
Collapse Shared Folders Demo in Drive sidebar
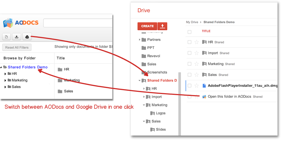coord(139,81)
